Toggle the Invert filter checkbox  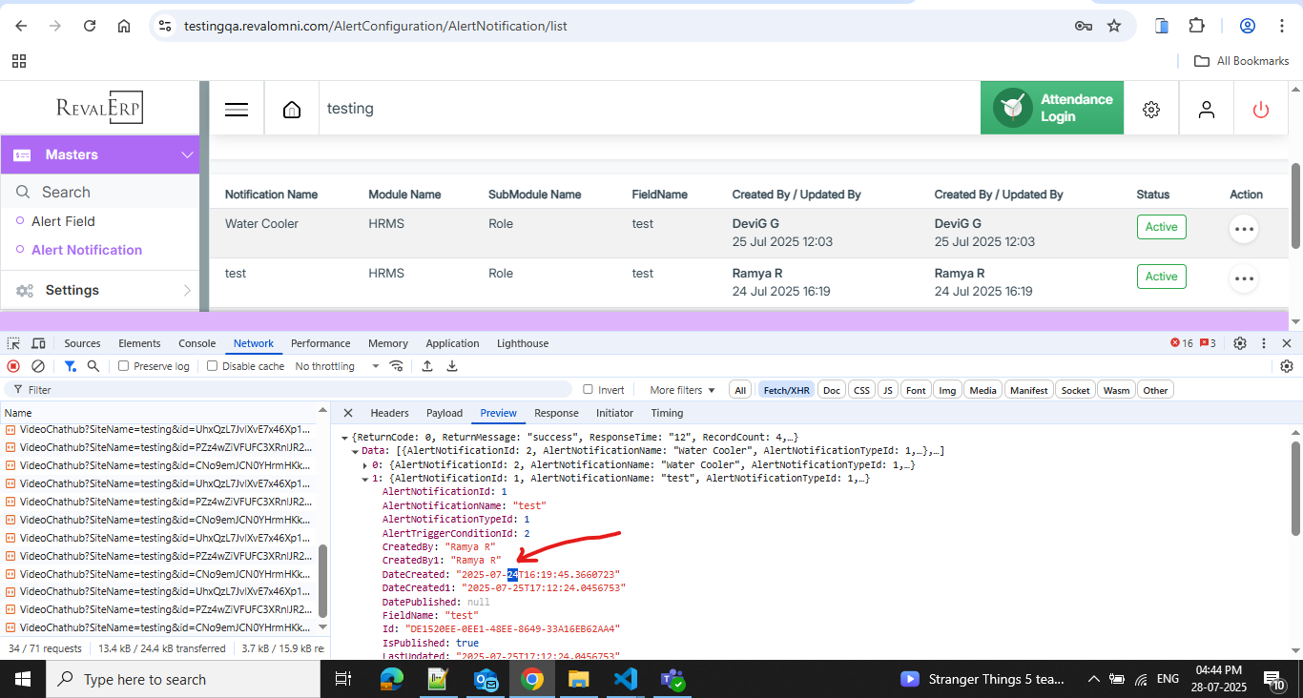(x=589, y=389)
